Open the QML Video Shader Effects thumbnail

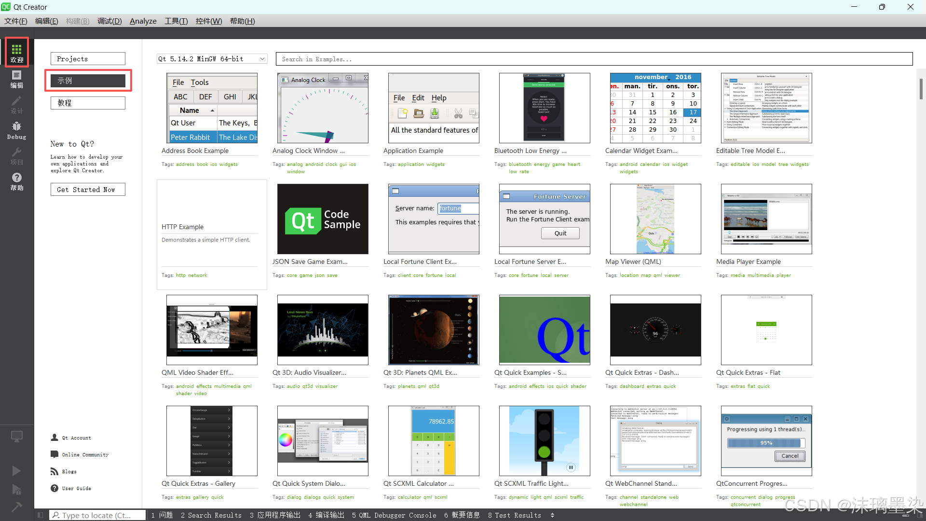pos(212,330)
